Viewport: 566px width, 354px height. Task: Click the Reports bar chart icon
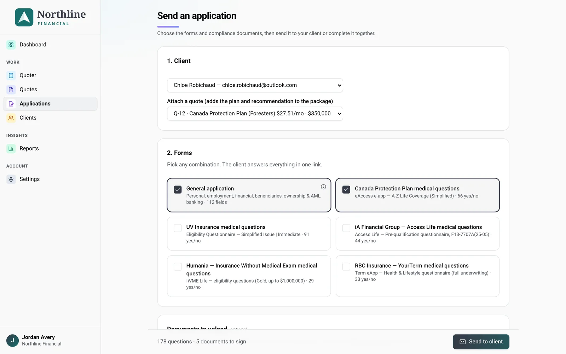click(11, 149)
